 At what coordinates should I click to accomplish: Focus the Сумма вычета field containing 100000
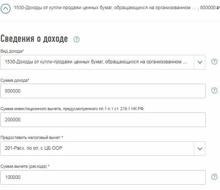[x=103, y=177]
